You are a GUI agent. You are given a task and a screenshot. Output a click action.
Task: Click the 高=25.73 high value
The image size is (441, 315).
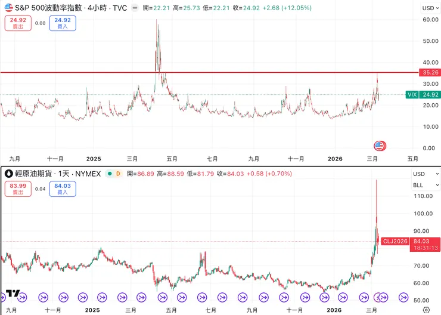(187, 8)
